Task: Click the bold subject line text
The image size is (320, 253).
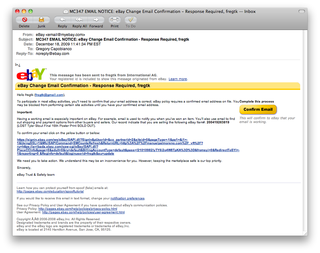Action: coord(112,39)
